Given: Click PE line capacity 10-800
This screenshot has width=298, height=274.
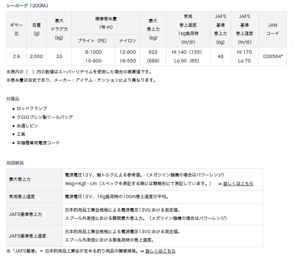Looking at the screenshot, I should click(93, 61).
